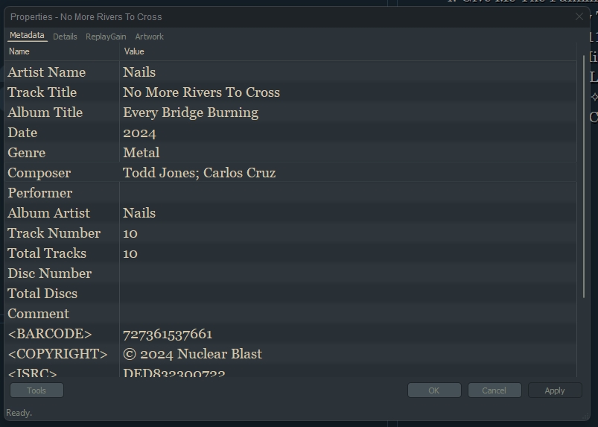Edit the Artist Name value Nails
This screenshot has width=598, height=427.
point(139,72)
